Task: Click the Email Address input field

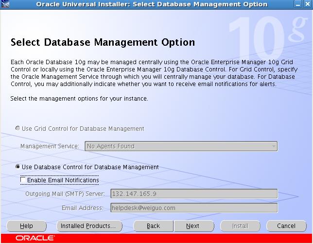Action: pos(194,208)
